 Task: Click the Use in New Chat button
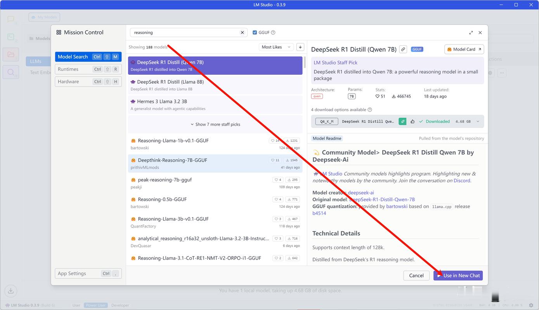458,276
